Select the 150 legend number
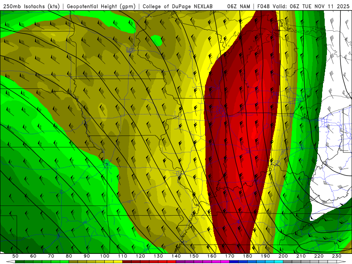 (194, 256)
